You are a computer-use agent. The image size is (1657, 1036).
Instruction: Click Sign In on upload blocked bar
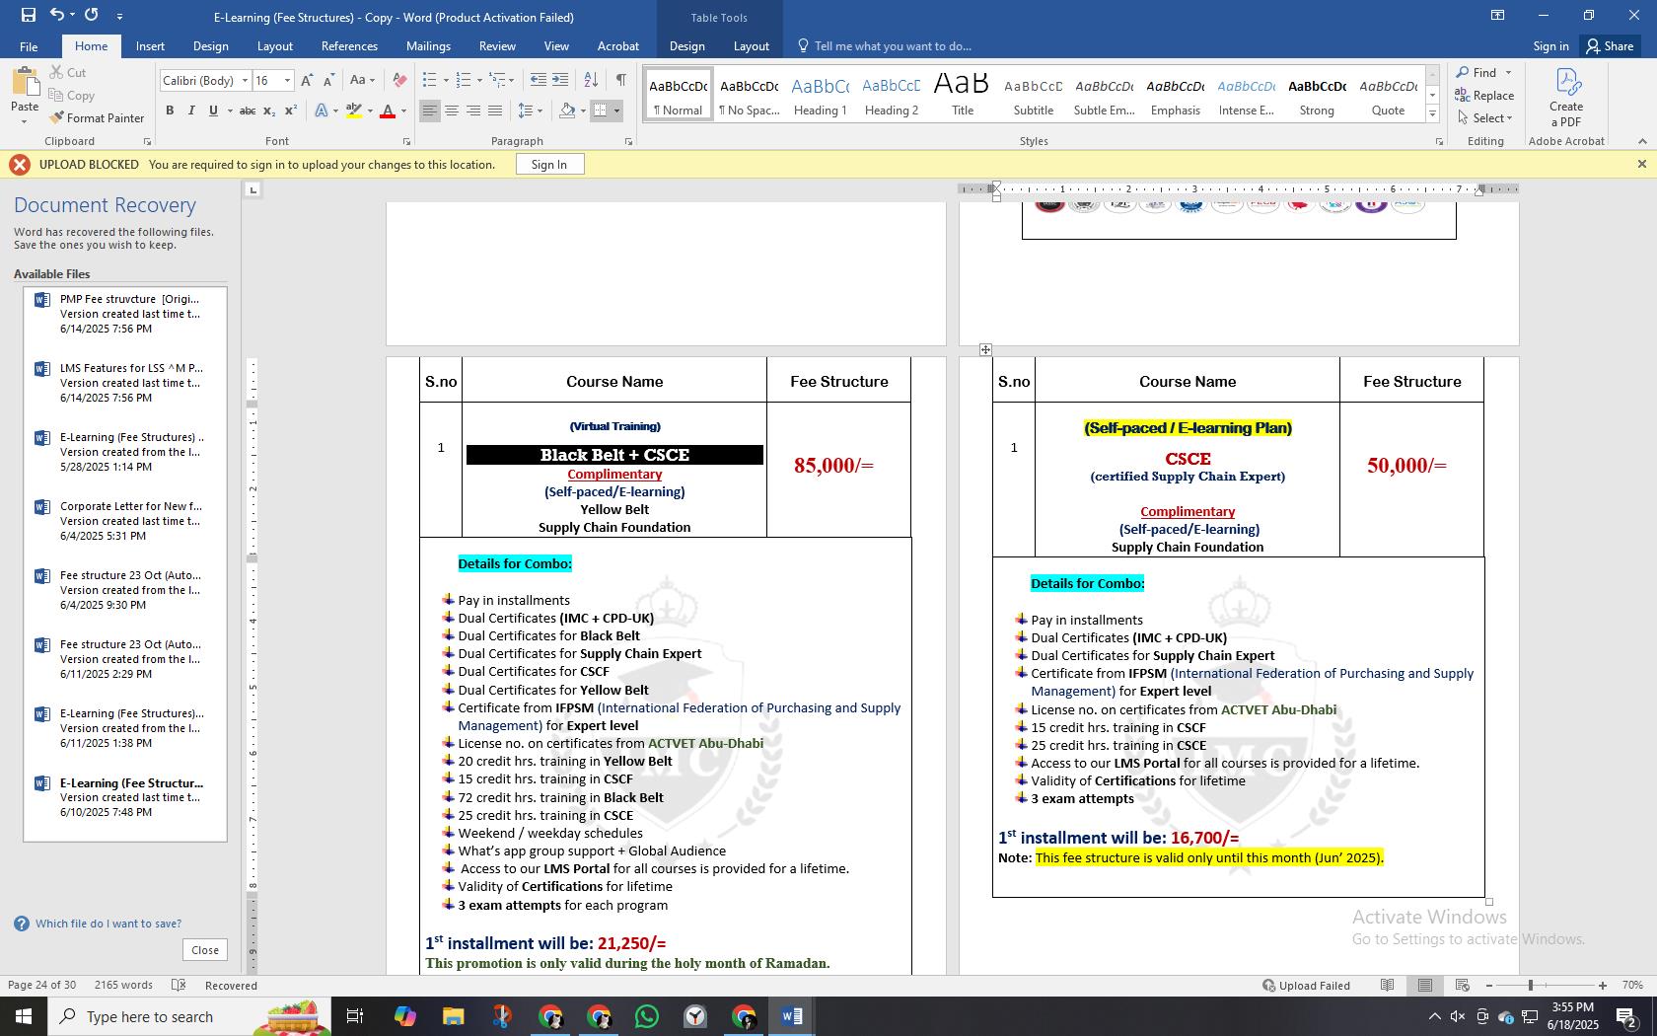[x=549, y=165]
